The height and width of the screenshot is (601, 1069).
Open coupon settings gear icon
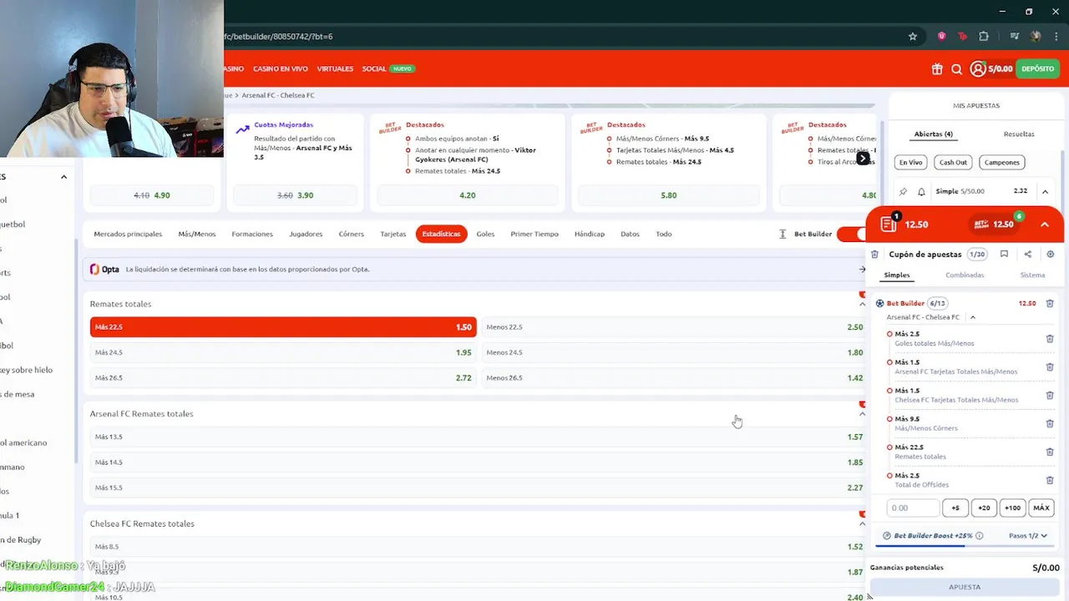click(1051, 255)
